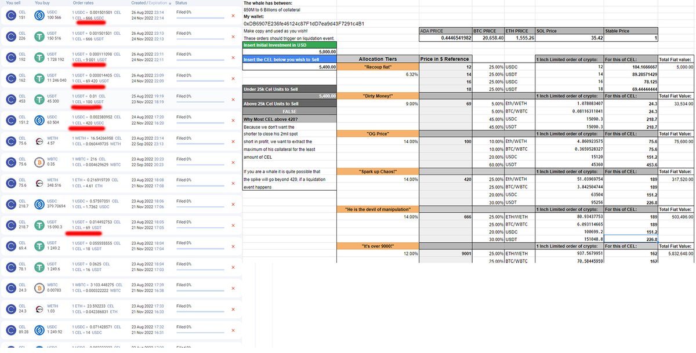The width and height of the screenshot is (696, 353).
Task: Click the 'Status' column header
Action: tap(182, 3)
